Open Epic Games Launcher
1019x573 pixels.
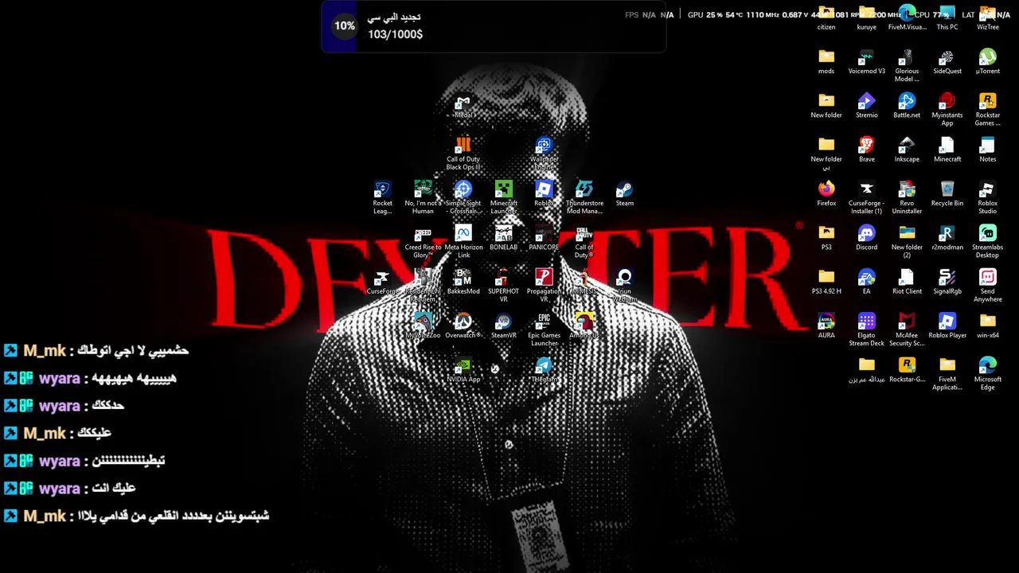point(544,330)
